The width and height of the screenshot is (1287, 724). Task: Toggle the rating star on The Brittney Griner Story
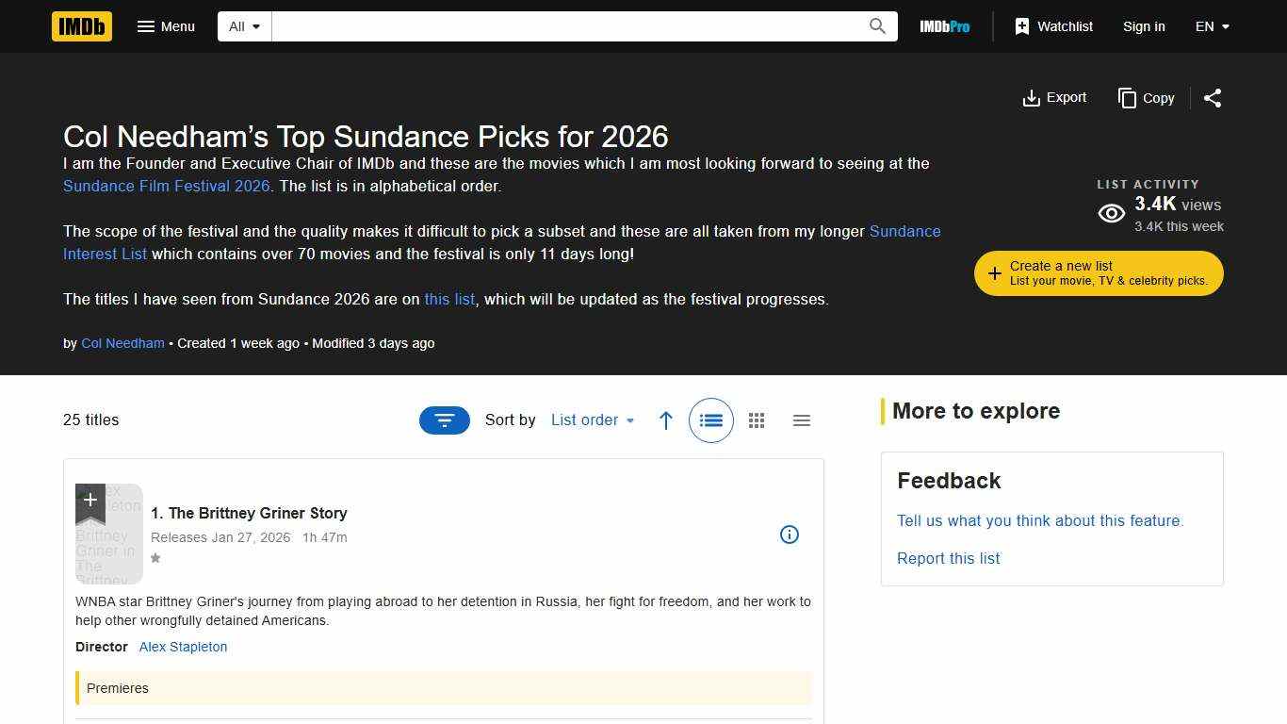click(x=155, y=559)
